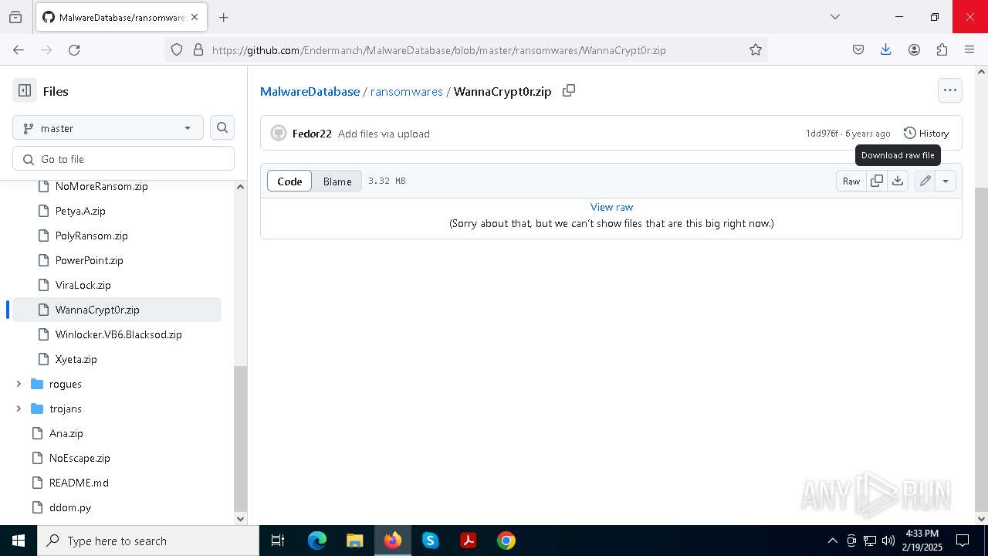Open the trojans folder
988x556 pixels.
[65, 409]
